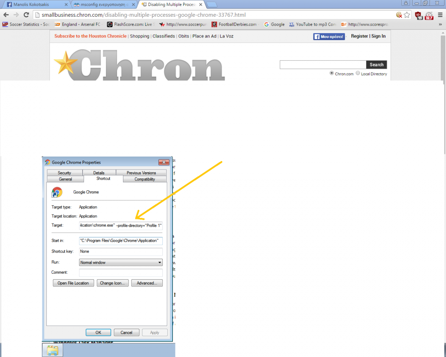Viewport: 446px width, 357px height.
Task: Select the Local Directory radio button
Action: pos(358,73)
